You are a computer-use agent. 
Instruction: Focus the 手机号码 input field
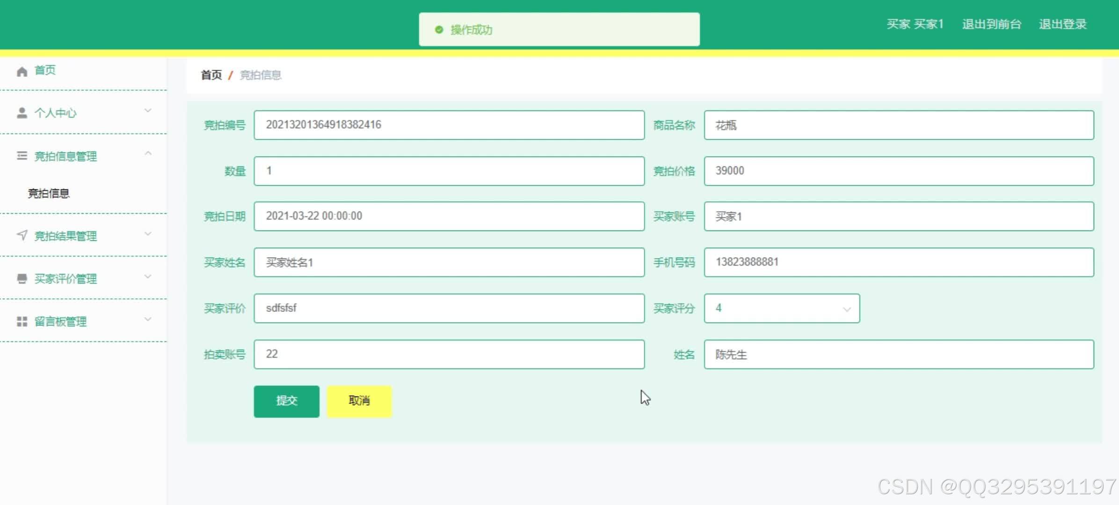point(899,262)
